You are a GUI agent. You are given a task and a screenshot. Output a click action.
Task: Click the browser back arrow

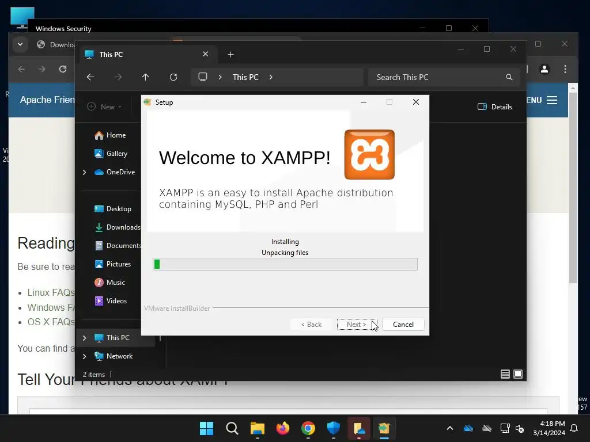(x=22, y=69)
